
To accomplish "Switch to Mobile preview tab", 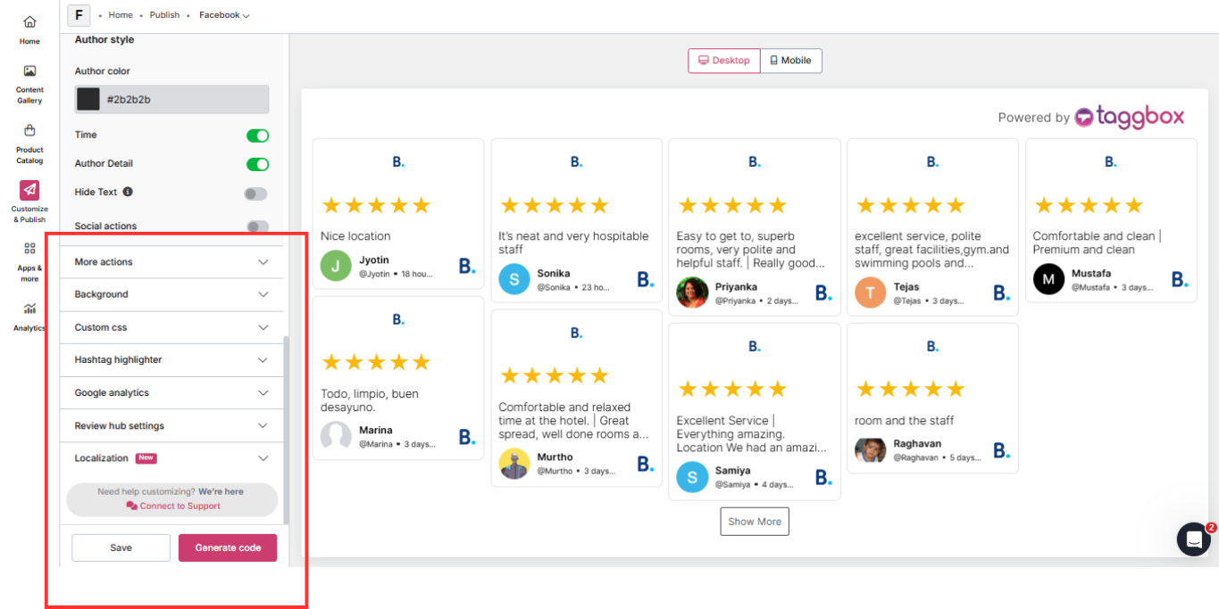I will tap(791, 61).
